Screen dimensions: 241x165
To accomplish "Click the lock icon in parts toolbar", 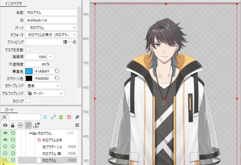I will 13,125.
